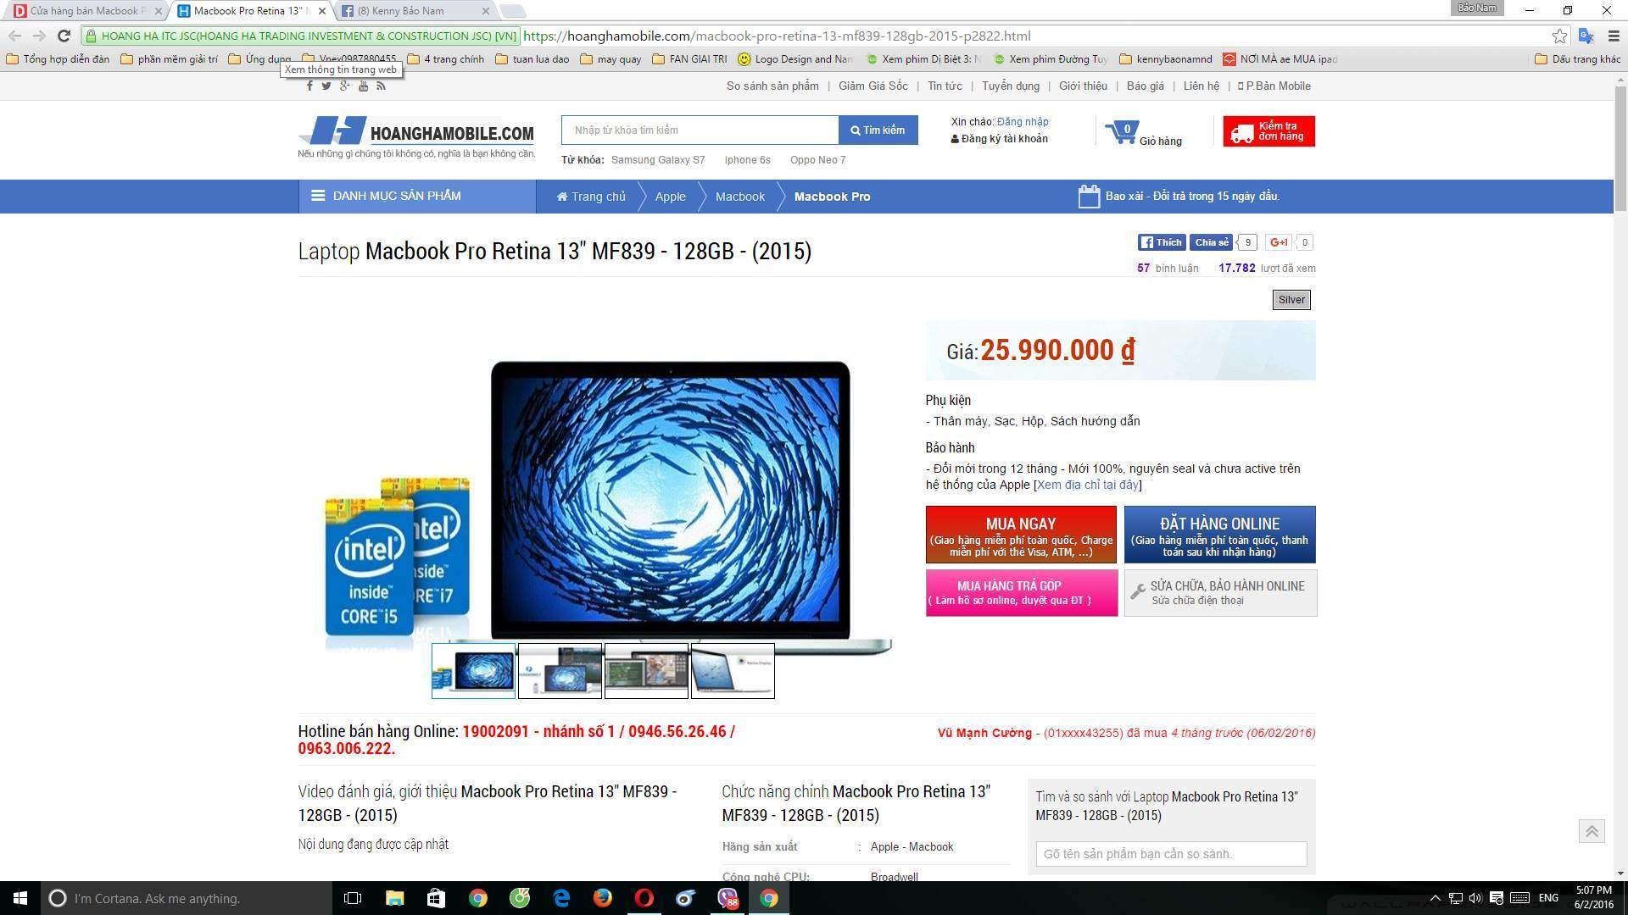Open FAN GIAI TRI bookmark folder
Image resolution: width=1628 pixels, height=915 pixels.
(x=689, y=59)
